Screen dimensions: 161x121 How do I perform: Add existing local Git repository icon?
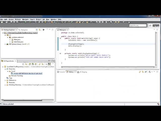coord(30,64)
